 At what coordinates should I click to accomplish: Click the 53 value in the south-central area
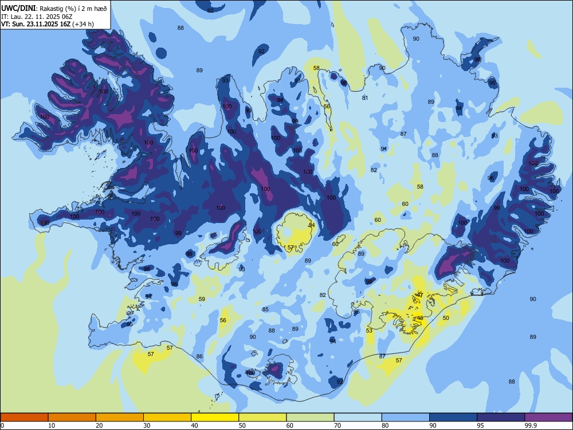point(369,331)
